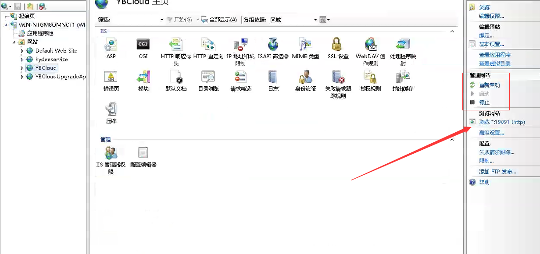Open the MIME 类型 icon
Image resolution: width=540 pixels, height=254 pixels.
(305, 45)
